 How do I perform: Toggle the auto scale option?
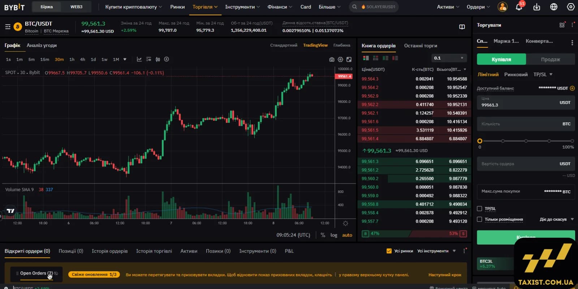click(x=347, y=235)
